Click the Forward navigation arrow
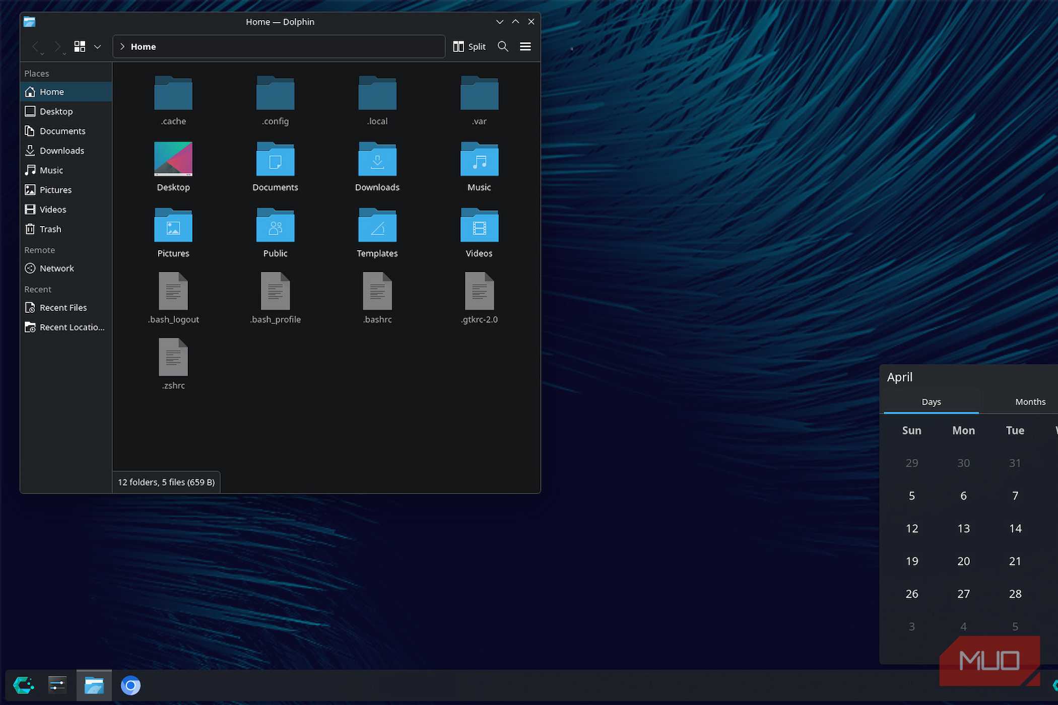Screen dimensions: 1058x705 pyautogui.click(x=58, y=46)
